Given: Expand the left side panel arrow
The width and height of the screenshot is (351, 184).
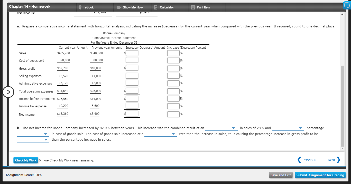Looking at the screenshot, I should point(8,92).
